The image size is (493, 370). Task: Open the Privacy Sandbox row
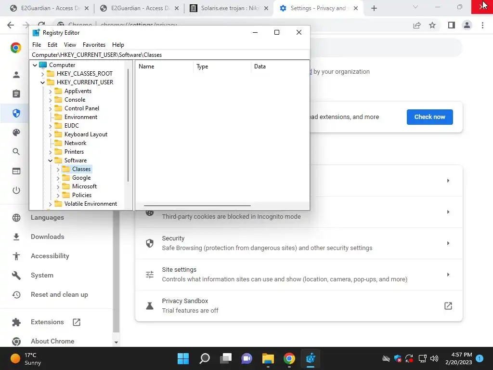coord(298,305)
